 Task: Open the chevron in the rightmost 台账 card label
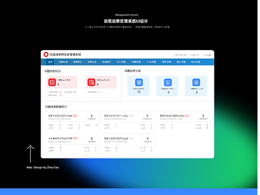click(204, 89)
